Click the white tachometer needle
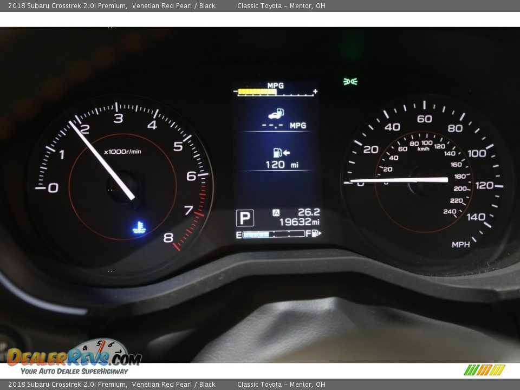The height and width of the screenshot is (390, 520). (x=102, y=160)
